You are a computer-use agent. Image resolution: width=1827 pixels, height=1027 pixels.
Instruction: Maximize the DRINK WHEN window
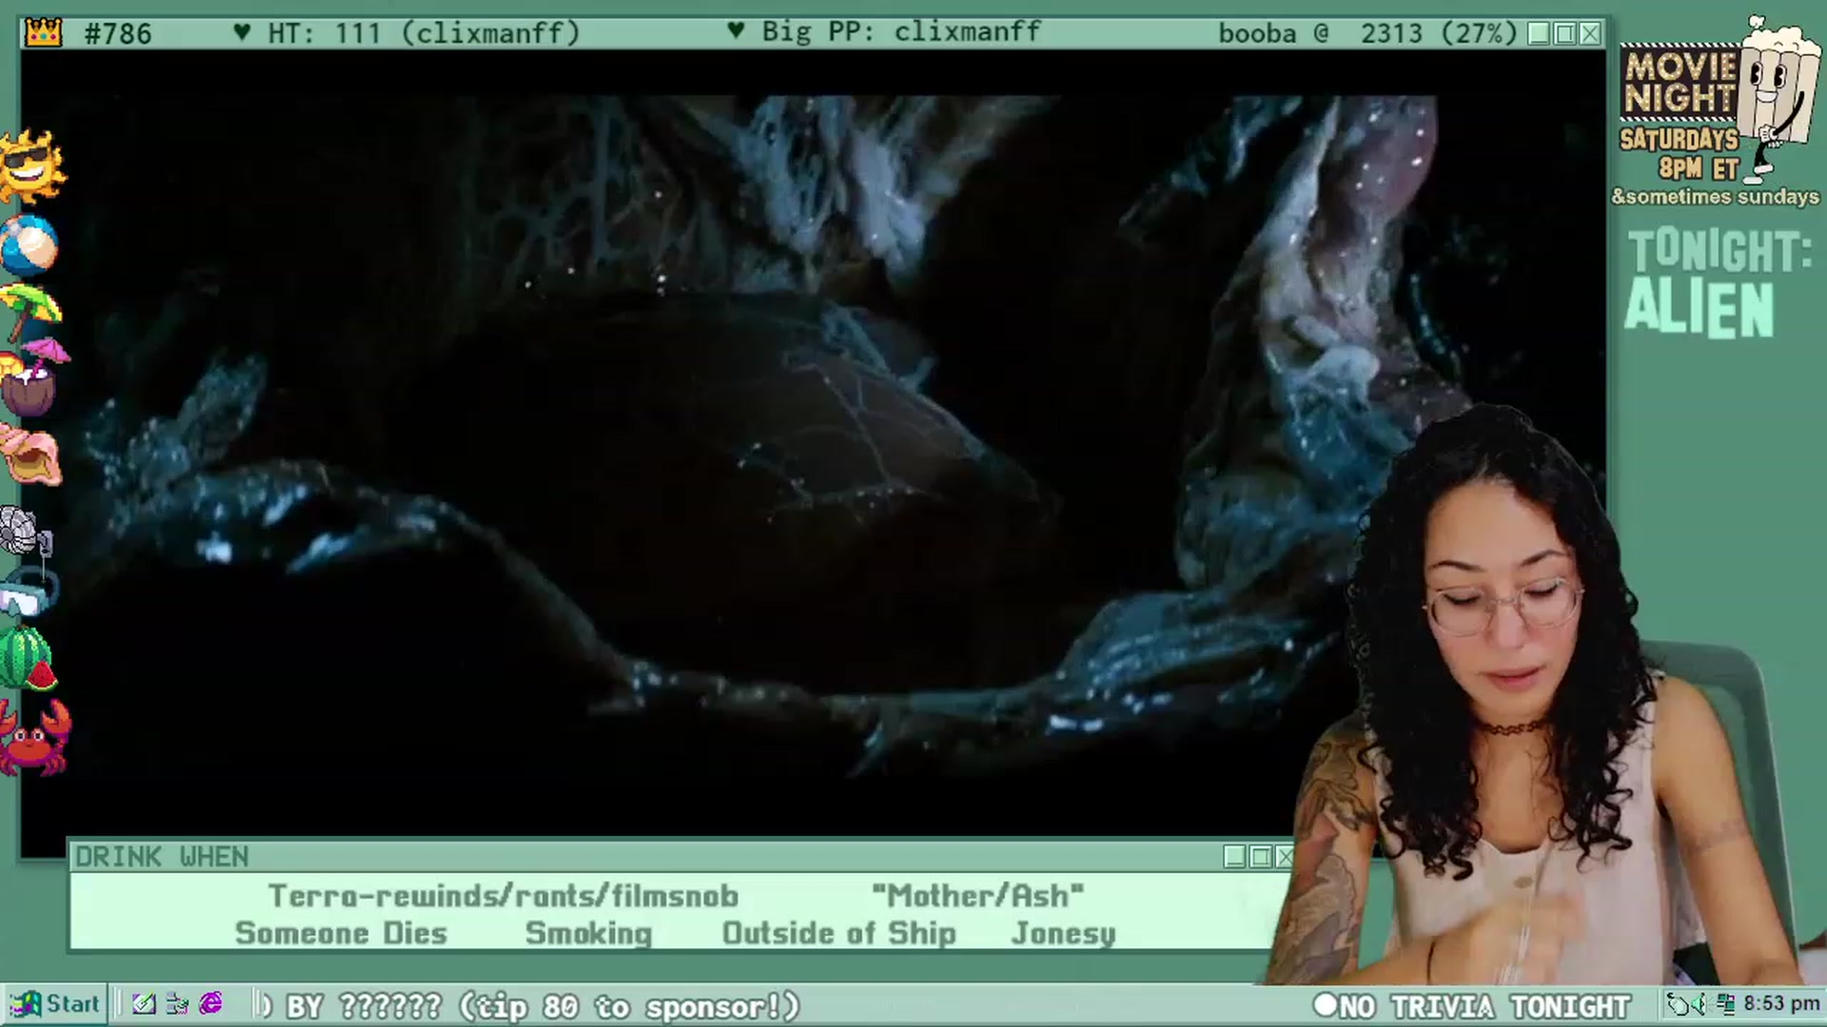click(x=1261, y=857)
